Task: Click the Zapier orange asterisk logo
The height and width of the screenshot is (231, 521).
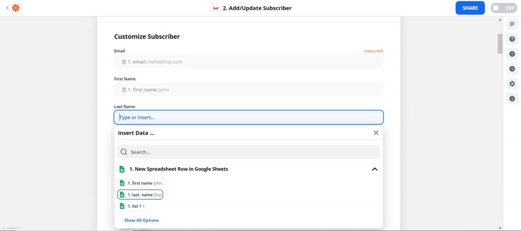Action: (x=16, y=8)
